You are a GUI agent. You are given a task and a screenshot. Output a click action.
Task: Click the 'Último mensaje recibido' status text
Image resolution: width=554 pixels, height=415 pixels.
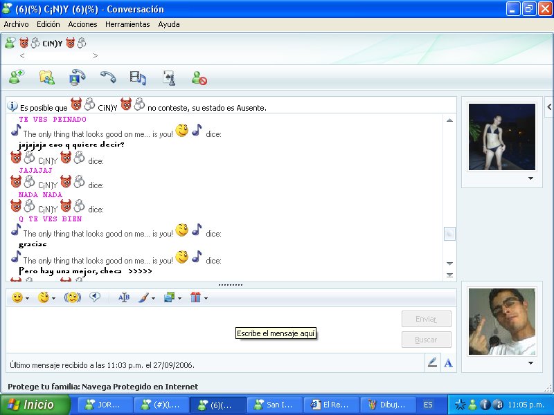102,365
